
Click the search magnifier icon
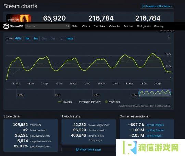[x=68, y=26]
